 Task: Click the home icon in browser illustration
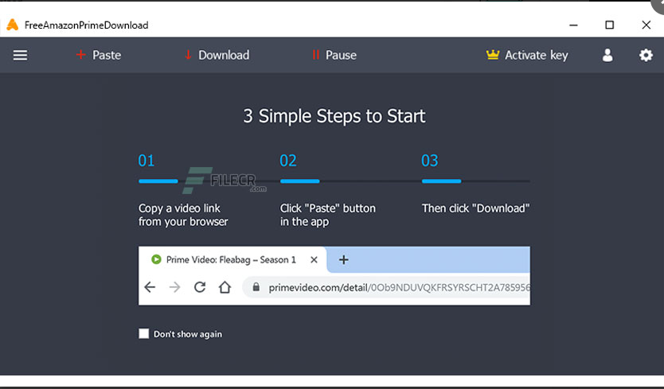(225, 287)
